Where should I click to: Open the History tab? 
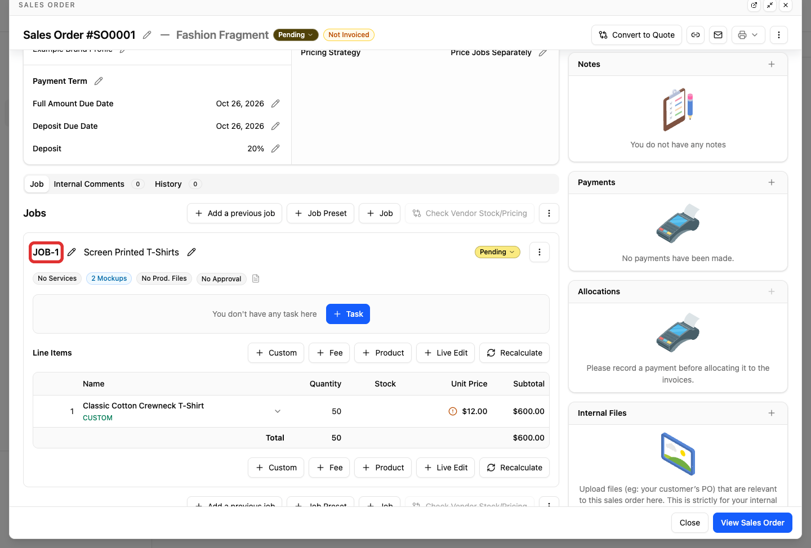[178, 184]
